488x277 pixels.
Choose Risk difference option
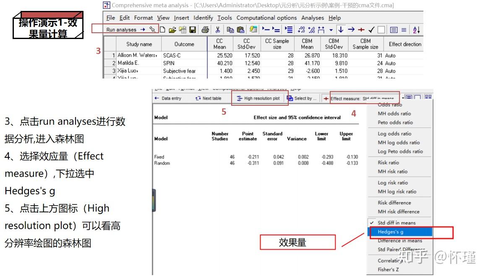[x=394, y=203]
